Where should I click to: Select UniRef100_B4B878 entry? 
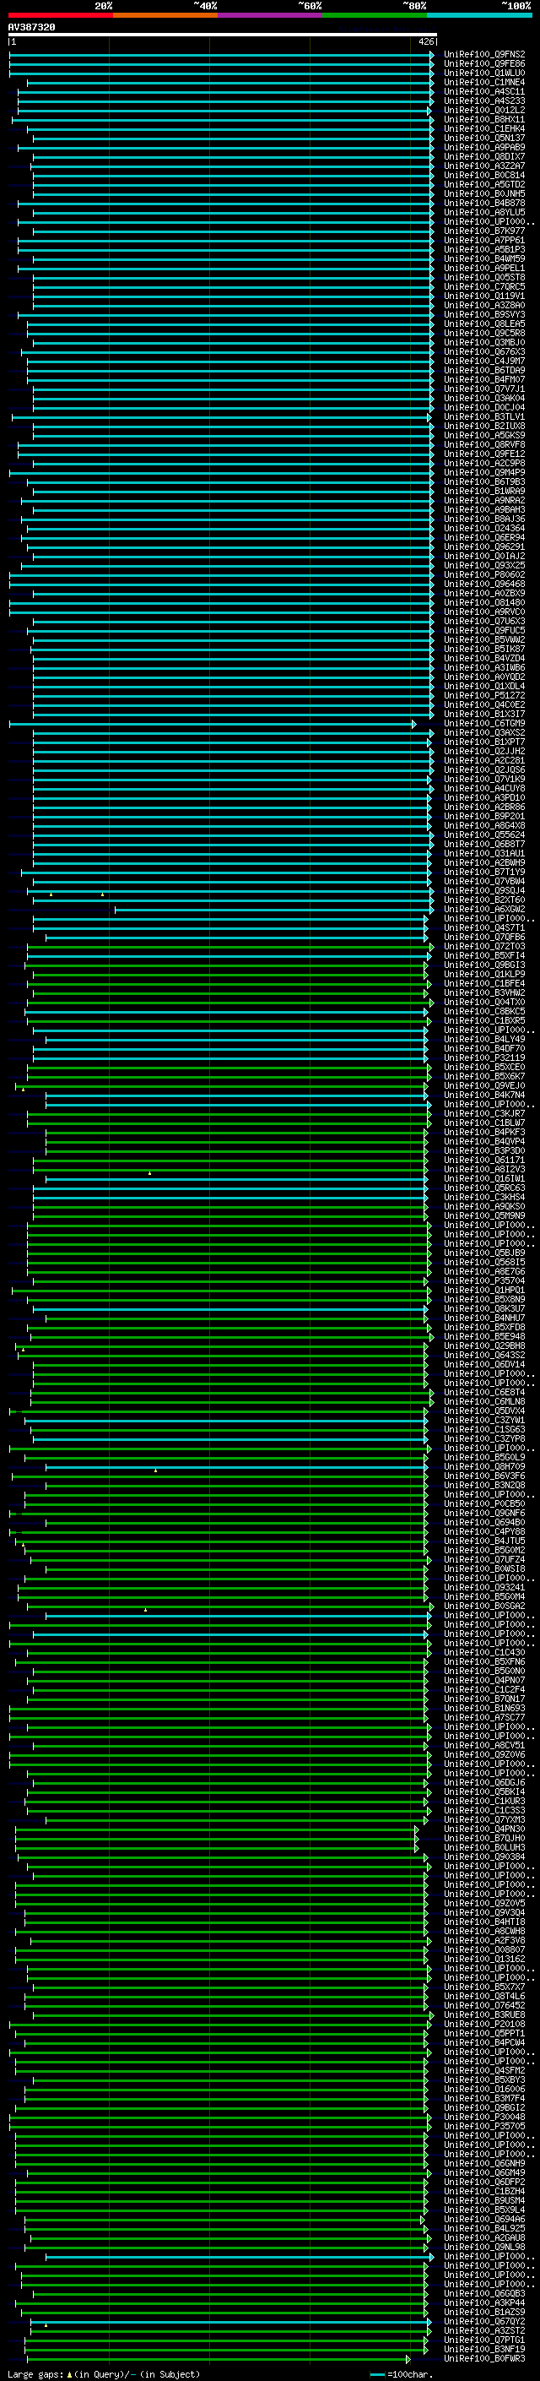pyautogui.click(x=484, y=204)
